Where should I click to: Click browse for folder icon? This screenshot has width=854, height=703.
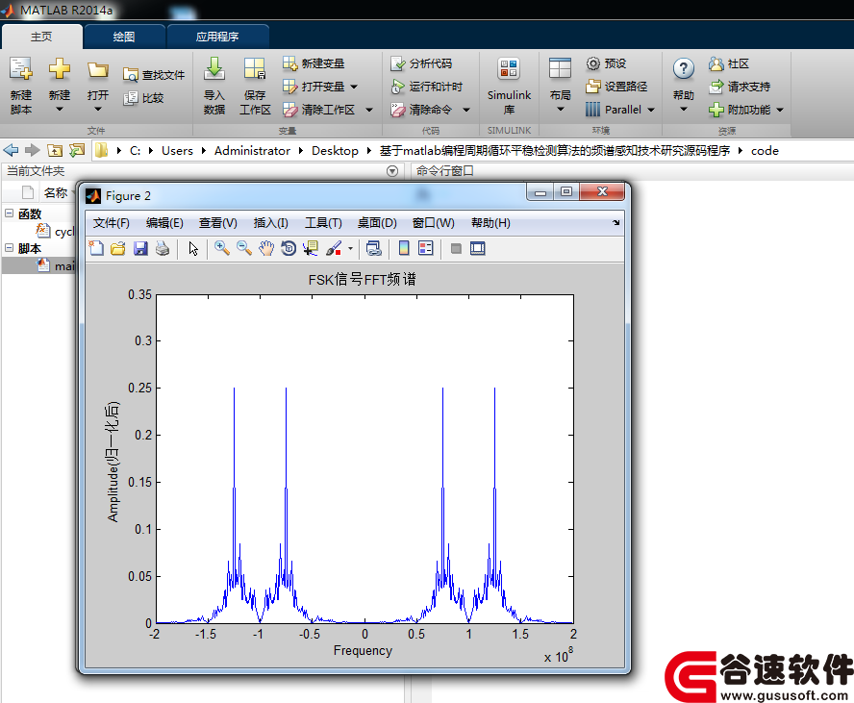click(77, 150)
